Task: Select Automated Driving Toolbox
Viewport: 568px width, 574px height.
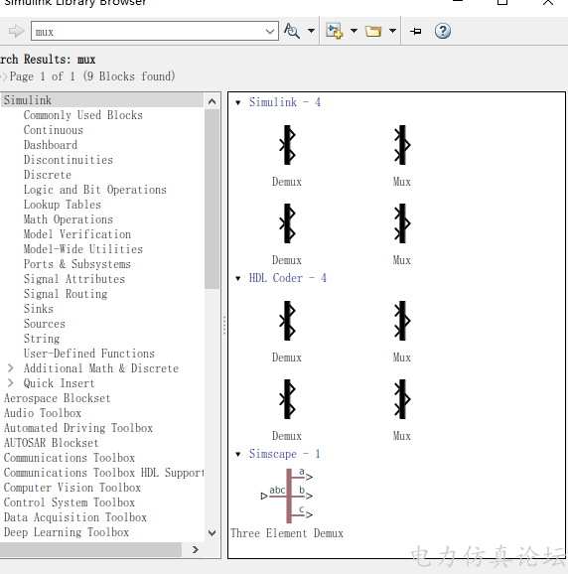Action: 78,428
